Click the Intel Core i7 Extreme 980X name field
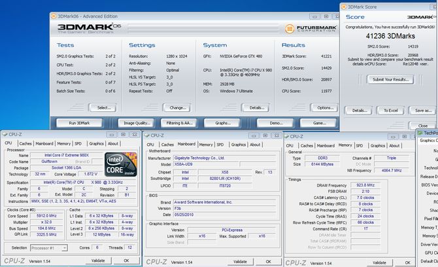This screenshot has width=438, height=267. pos(67,155)
